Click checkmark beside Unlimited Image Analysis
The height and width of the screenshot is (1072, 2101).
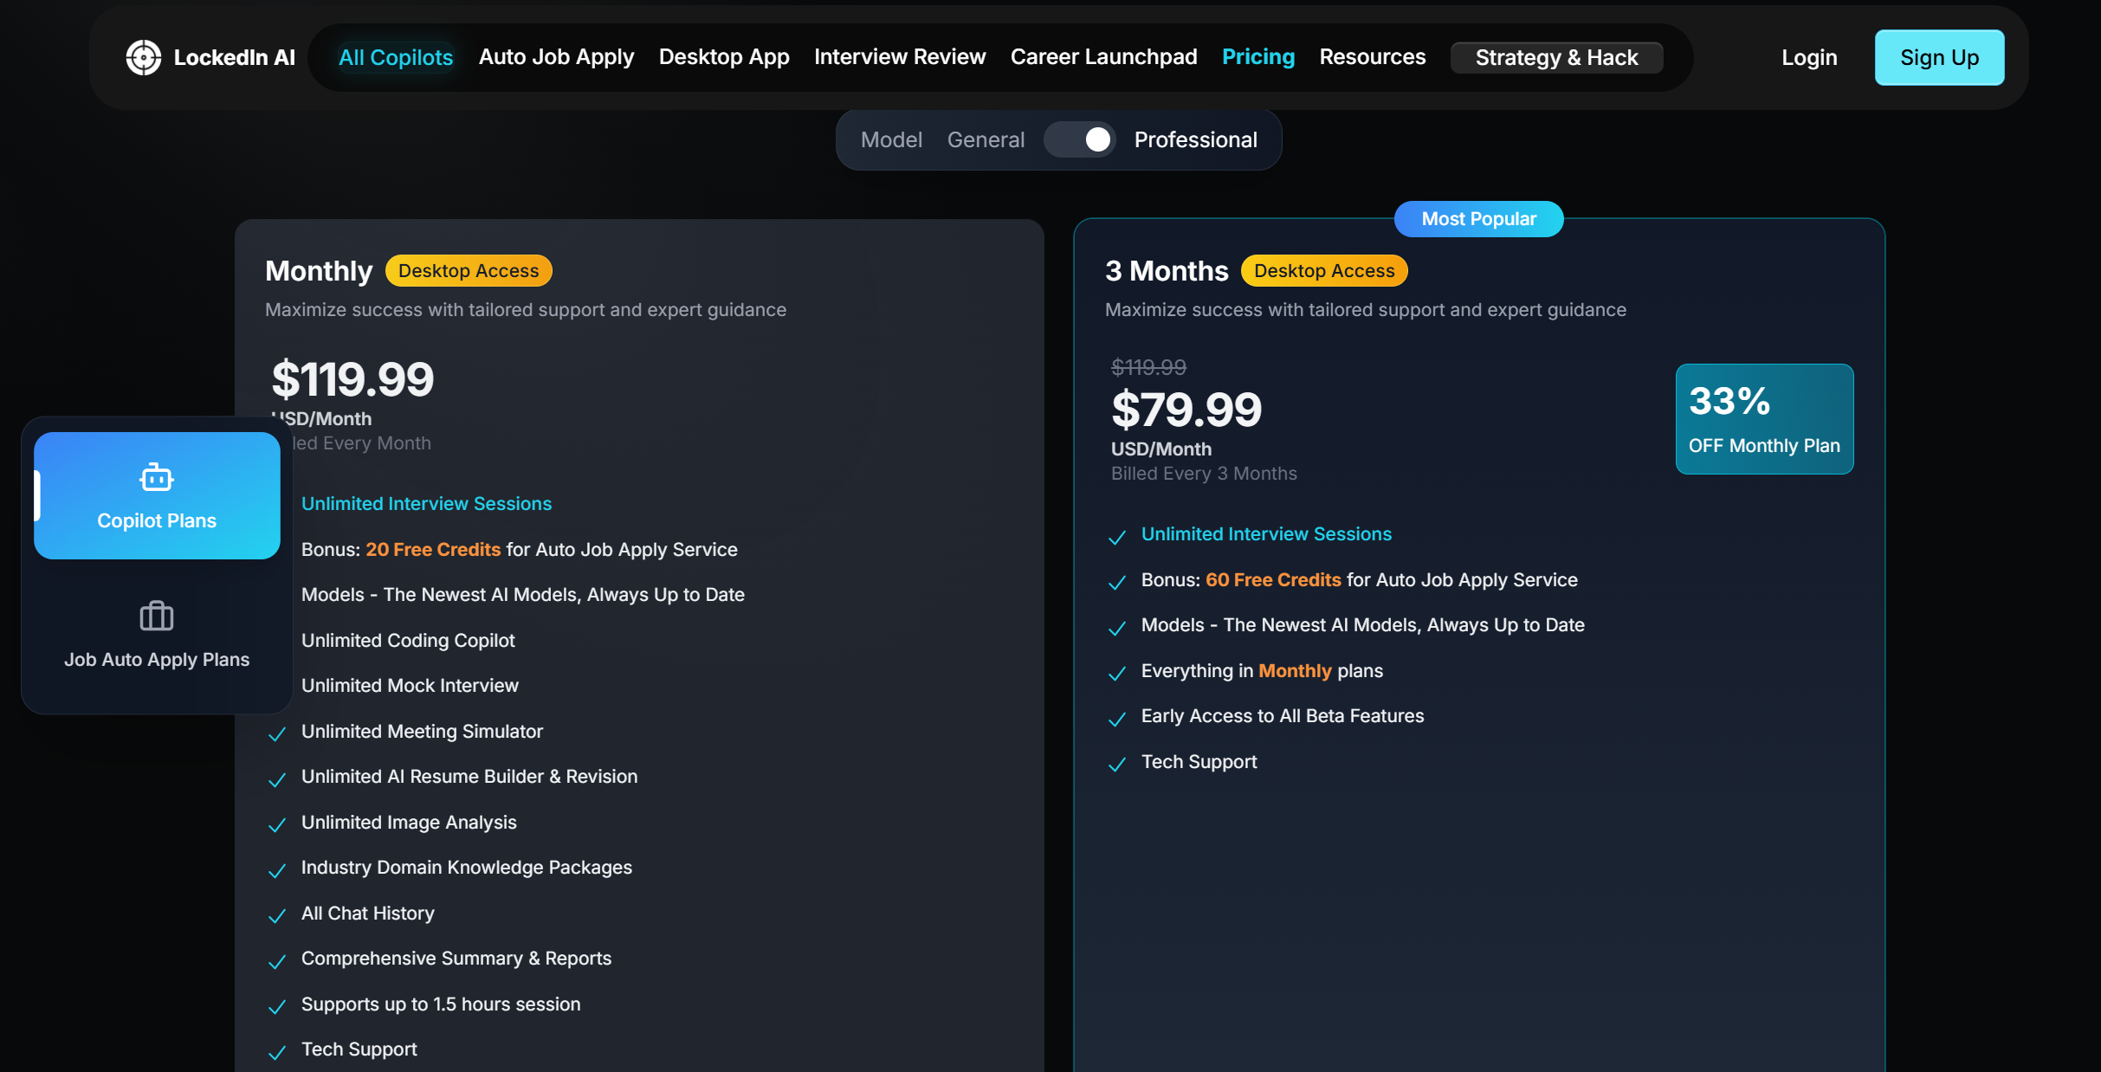[x=277, y=825]
